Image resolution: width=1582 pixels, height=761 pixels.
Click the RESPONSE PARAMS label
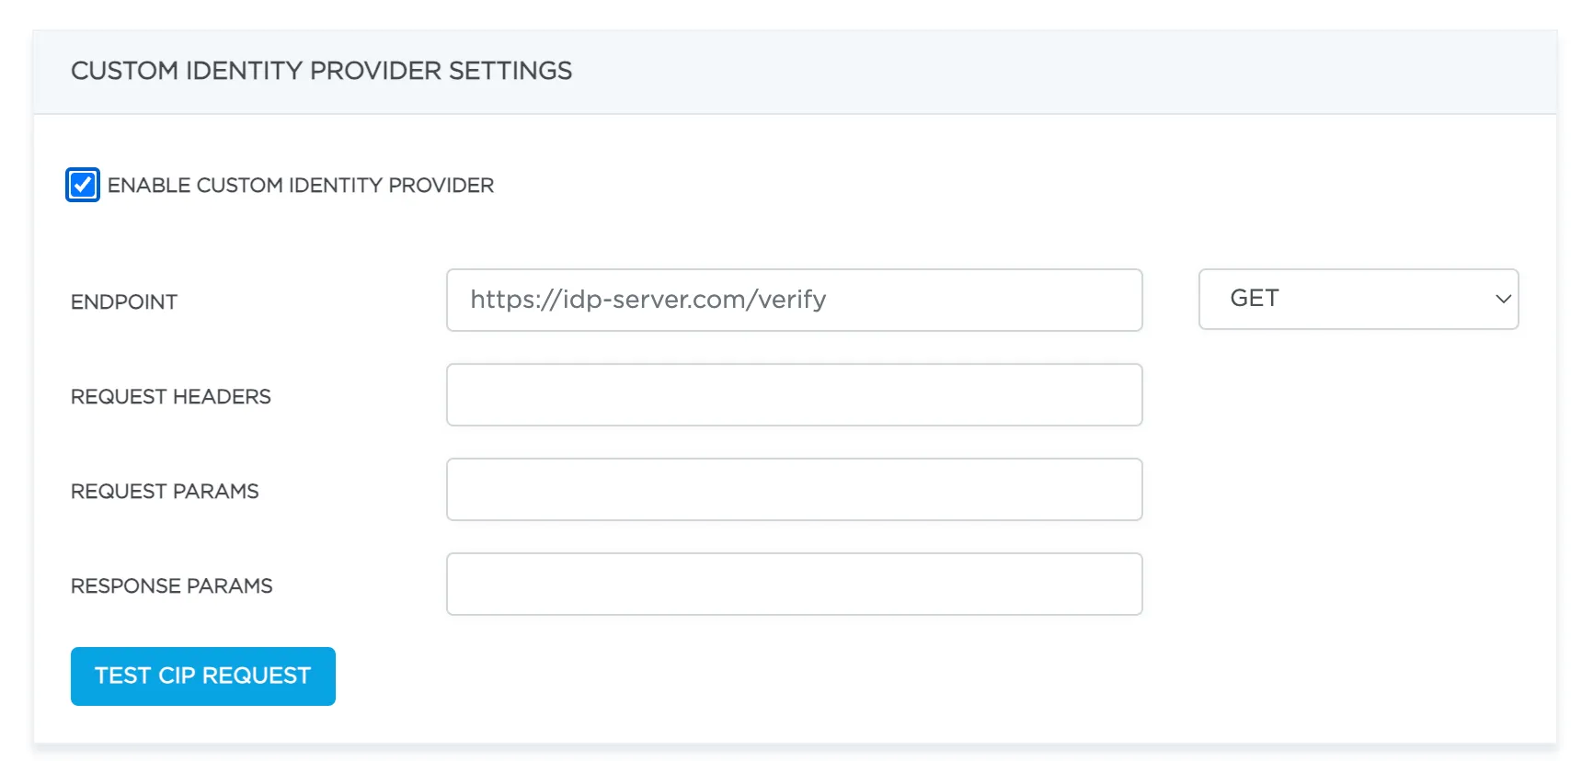[171, 585]
